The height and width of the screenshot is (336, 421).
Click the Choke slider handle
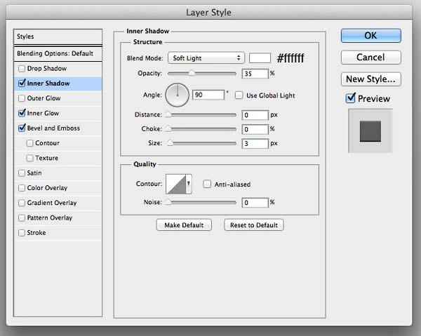coord(168,129)
